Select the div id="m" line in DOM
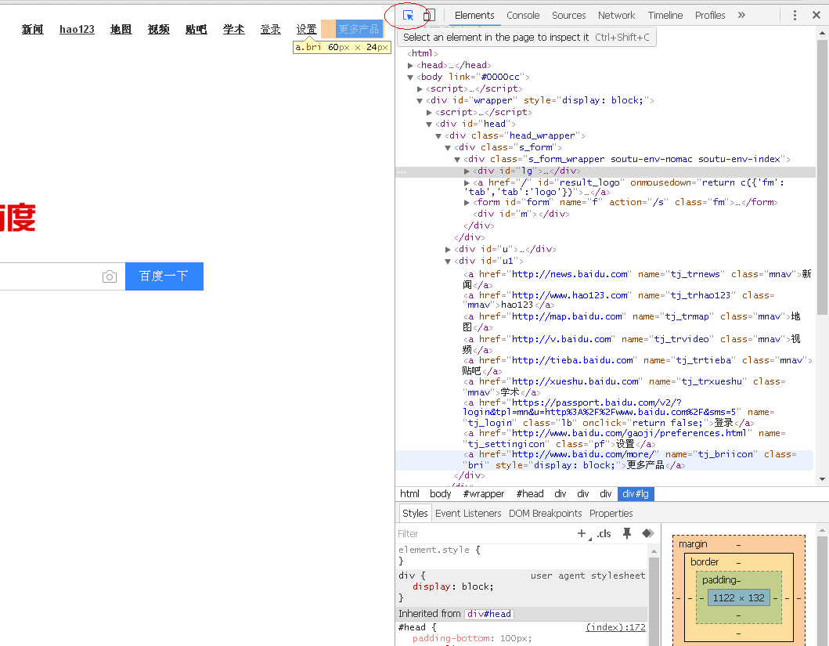Viewport: 829px width, 646px height. 521,214
